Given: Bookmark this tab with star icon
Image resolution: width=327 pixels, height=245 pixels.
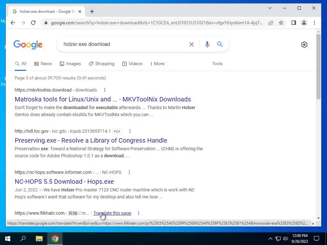Looking at the screenshot, I should pos(281,23).
